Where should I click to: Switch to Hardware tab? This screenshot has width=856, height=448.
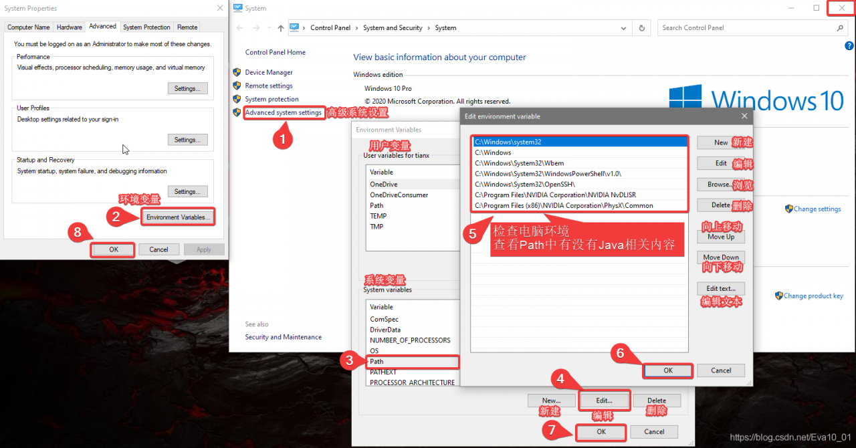tap(70, 27)
